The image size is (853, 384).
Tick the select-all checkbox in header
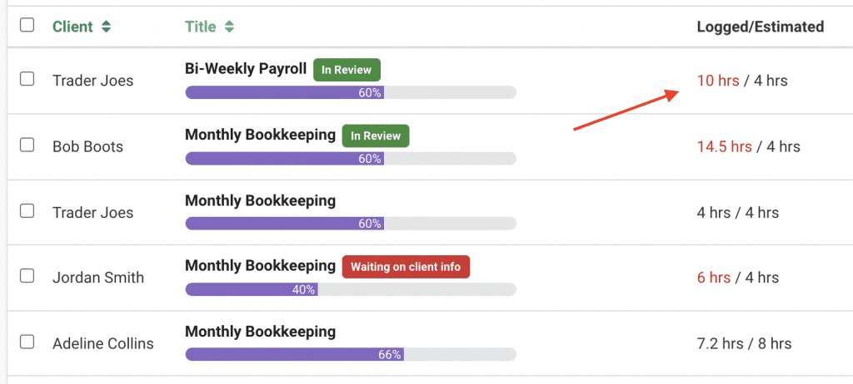[27, 25]
